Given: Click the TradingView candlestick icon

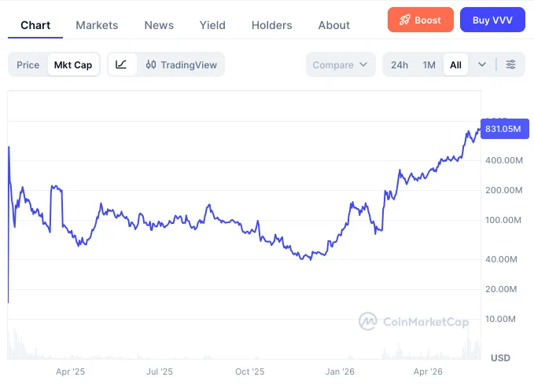Looking at the screenshot, I should (x=151, y=64).
